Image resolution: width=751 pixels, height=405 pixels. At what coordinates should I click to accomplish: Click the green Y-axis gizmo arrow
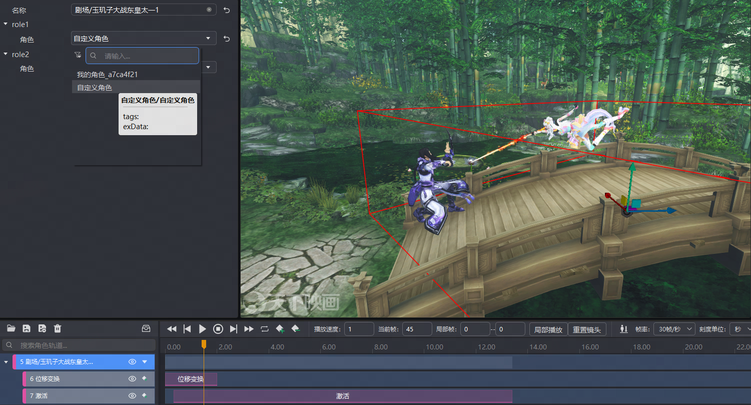(632, 168)
